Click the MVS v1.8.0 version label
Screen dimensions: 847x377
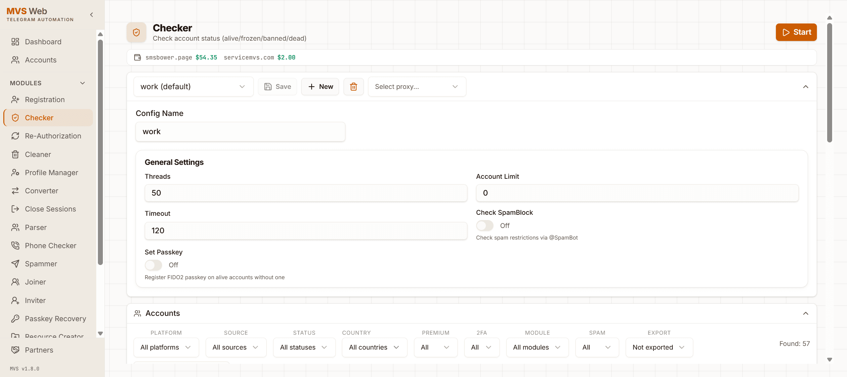(x=24, y=368)
